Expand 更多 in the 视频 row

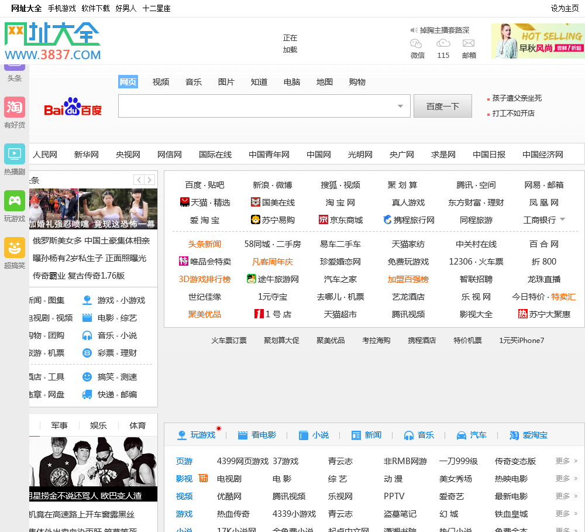tap(566, 496)
